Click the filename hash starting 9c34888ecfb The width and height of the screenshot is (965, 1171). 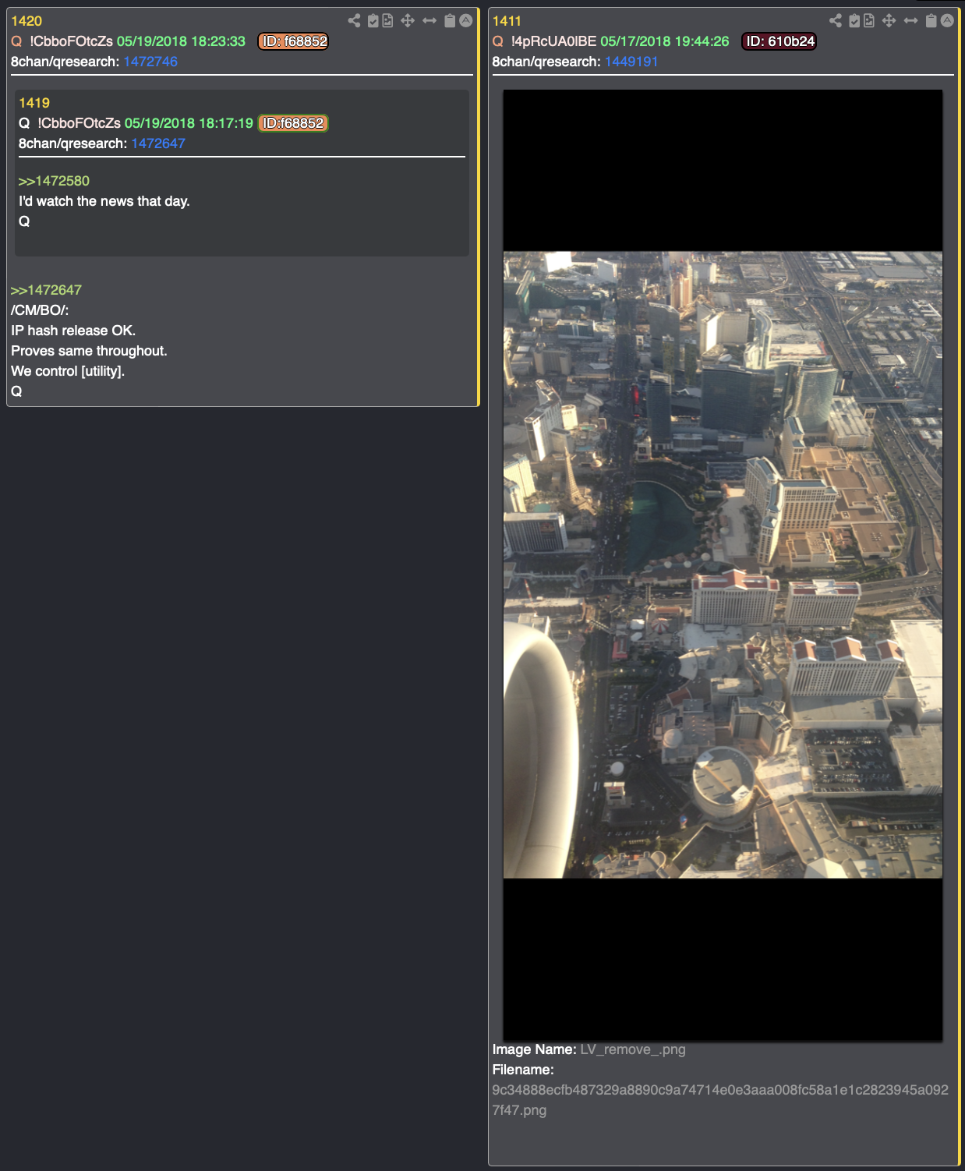(x=720, y=1100)
